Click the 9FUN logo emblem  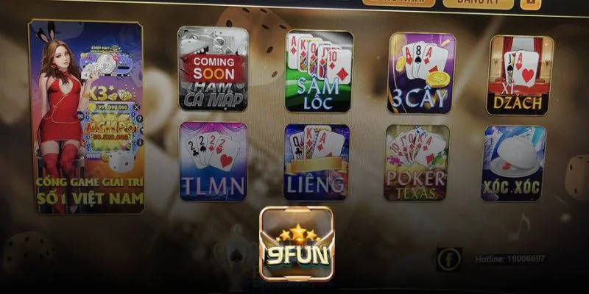coord(297,244)
